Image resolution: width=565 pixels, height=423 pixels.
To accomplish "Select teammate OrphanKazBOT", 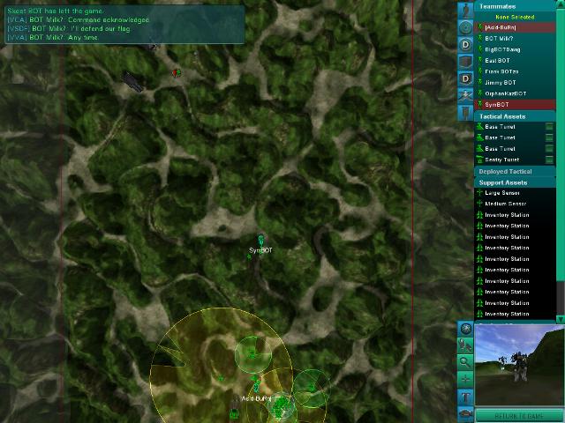I will (x=515, y=93).
